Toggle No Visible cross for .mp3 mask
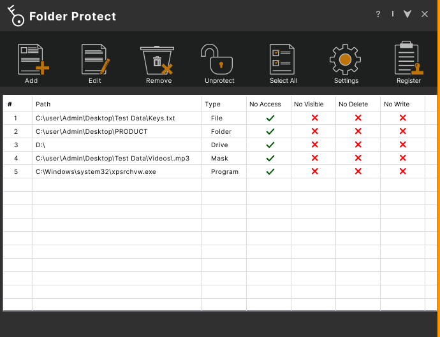Screen dimensions: 440x337 click(315, 158)
